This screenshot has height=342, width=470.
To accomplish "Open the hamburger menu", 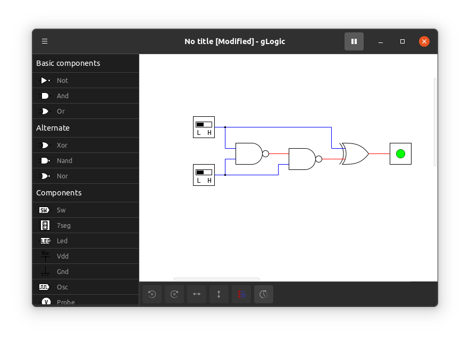I will [45, 41].
